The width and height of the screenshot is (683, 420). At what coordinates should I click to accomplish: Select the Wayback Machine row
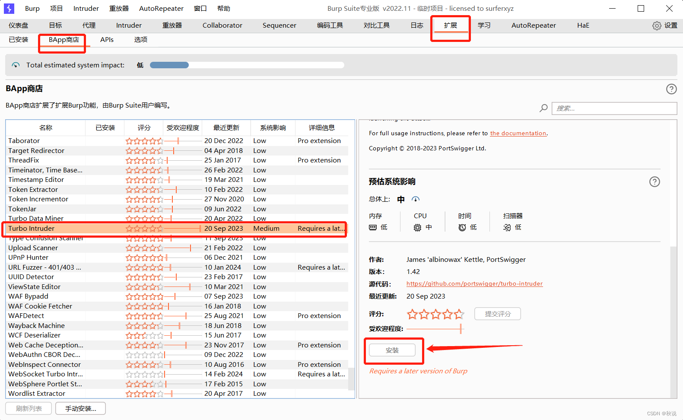pos(177,325)
